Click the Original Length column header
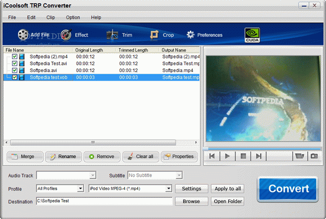This screenshot has height=219, width=326. pyautogui.click(x=94, y=50)
